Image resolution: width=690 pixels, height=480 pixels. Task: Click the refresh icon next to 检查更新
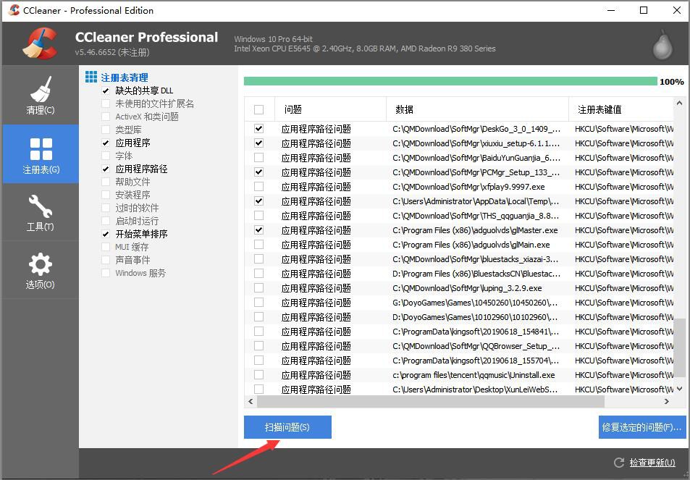coord(618,462)
